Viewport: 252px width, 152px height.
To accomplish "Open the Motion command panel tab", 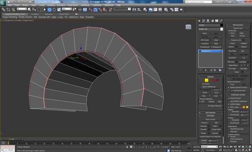I will point(213,21).
